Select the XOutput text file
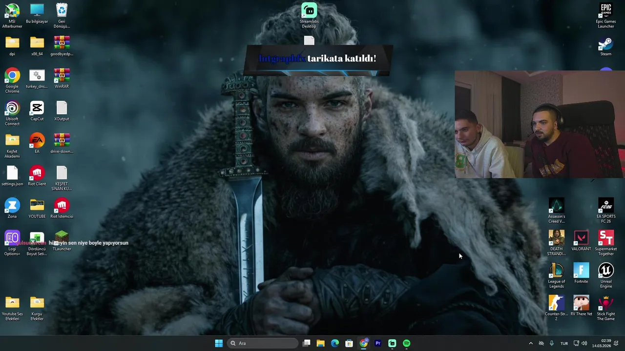 tap(62, 111)
